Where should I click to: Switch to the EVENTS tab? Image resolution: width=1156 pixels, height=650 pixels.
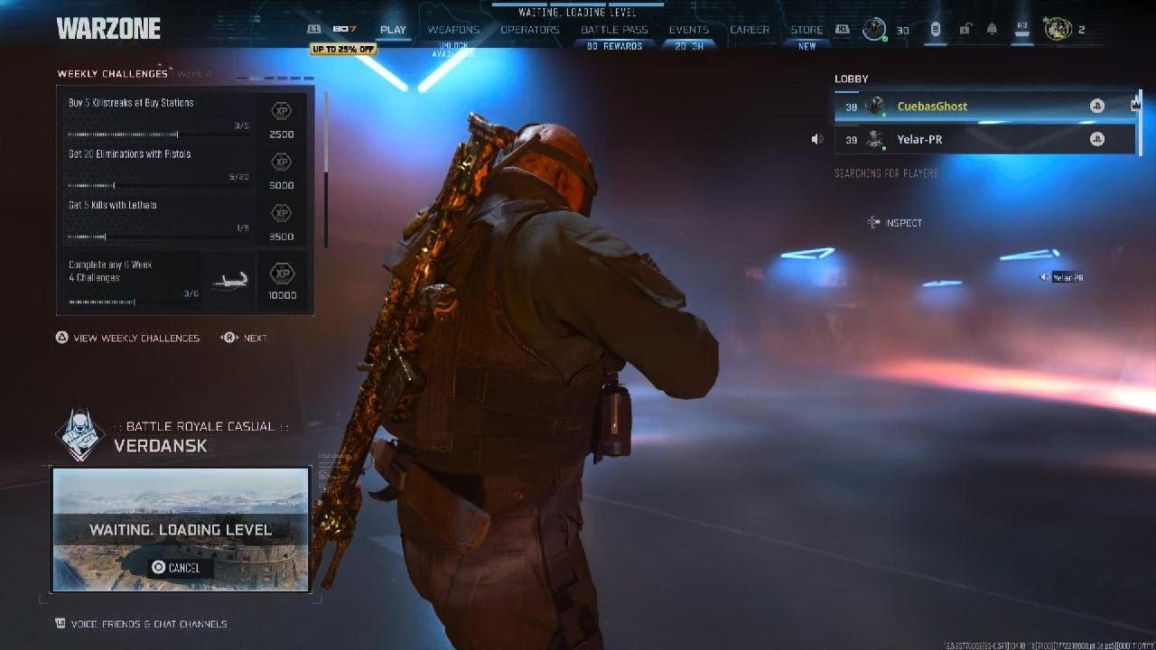689,30
